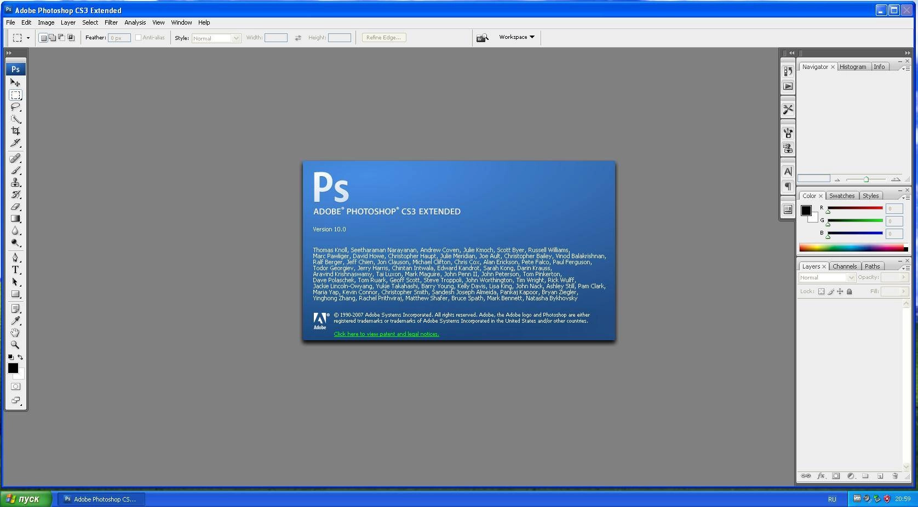Pick a color from the spectrum ramp
This screenshot has width=918, height=507.
pyautogui.click(x=853, y=248)
